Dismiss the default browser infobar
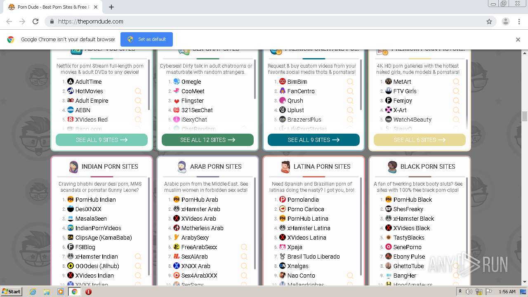Image resolution: width=528 pixels, height=297 pixels. pyautogui.click(x=518, y=40)
